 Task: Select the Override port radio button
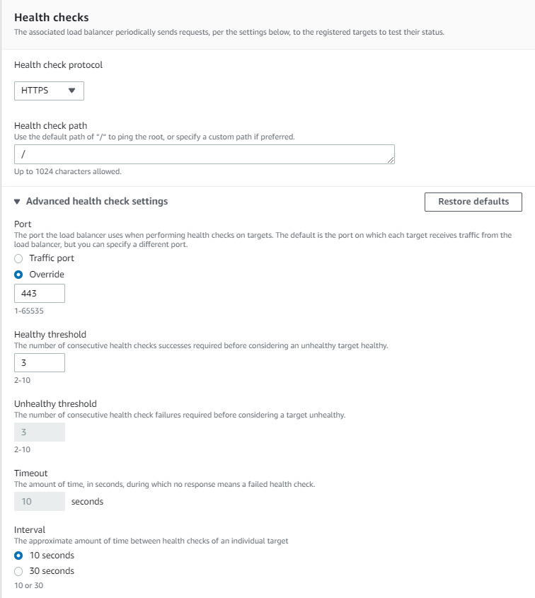[x=18, y=275]
